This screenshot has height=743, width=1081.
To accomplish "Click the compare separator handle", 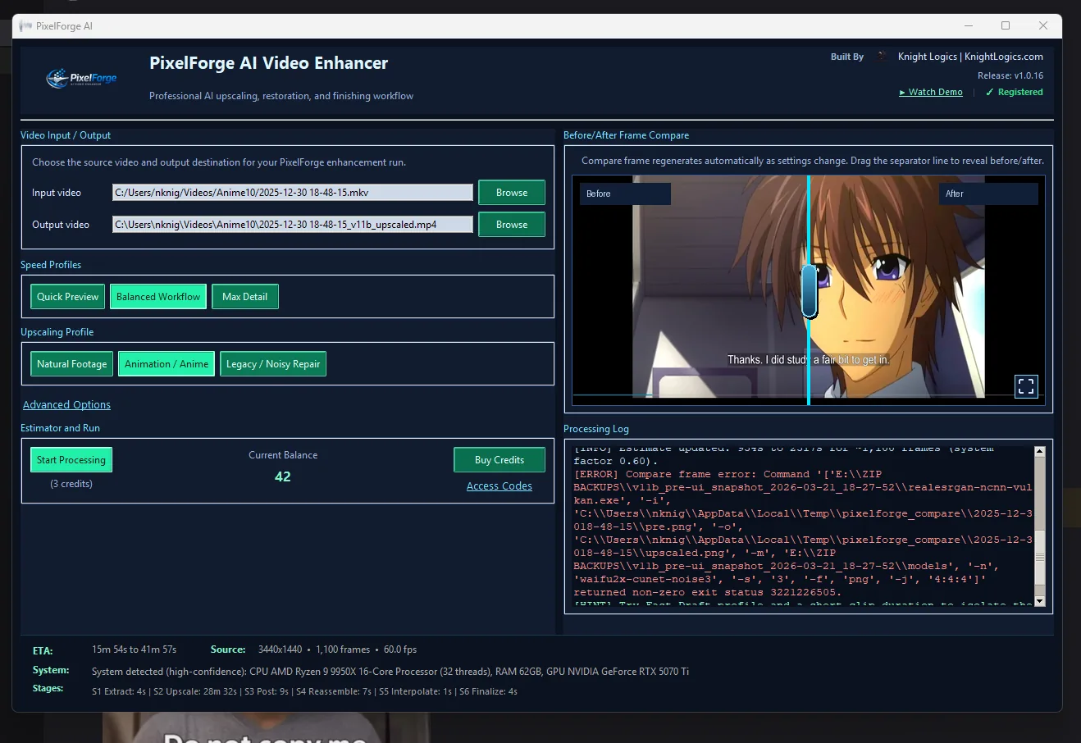I will click(x=810, y=290).
